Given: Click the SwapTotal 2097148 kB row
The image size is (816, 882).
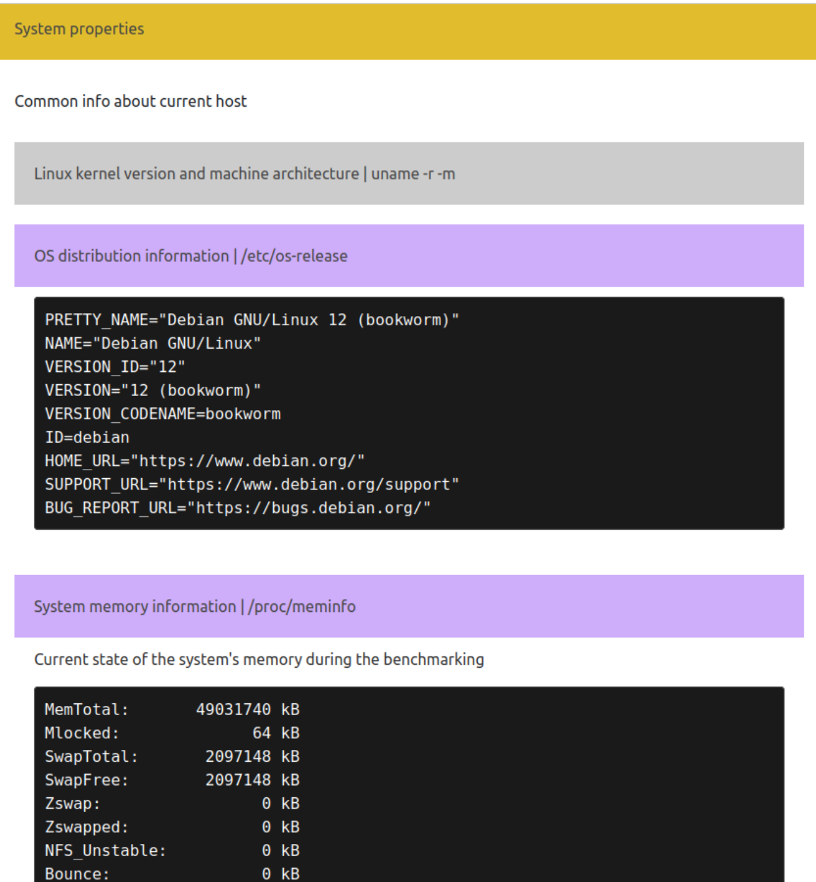Looking at the screenshot, I should (172, 757).
